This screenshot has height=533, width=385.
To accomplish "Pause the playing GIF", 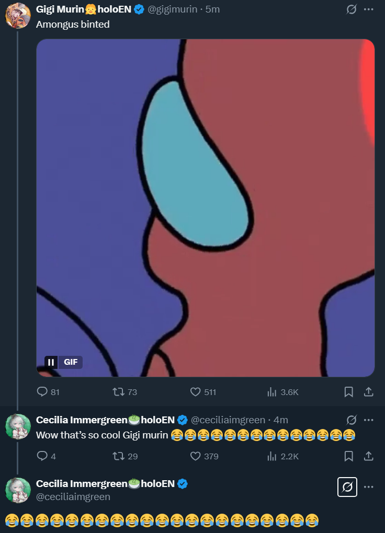I will pos(51,362).
